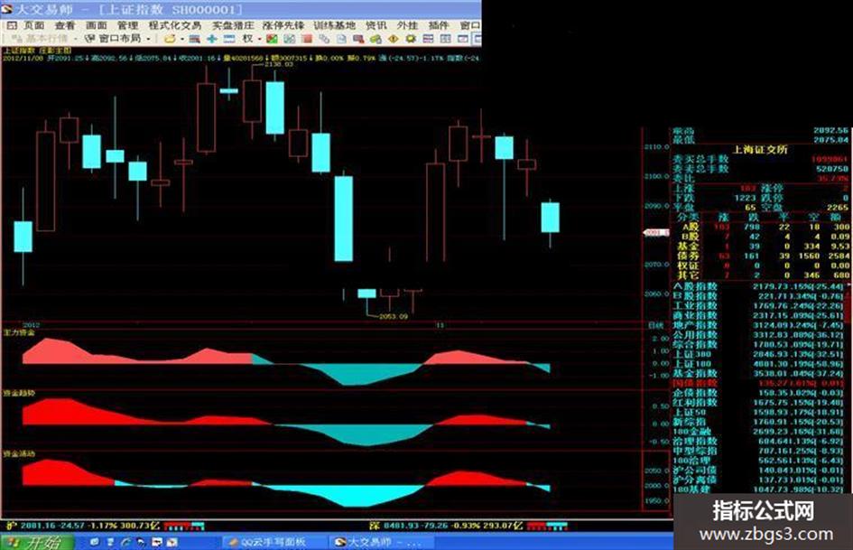Open the 窗口布局 dropdown
Image resolution: width=853 pixels, height=550 pixels.
(x=149, y=39)
